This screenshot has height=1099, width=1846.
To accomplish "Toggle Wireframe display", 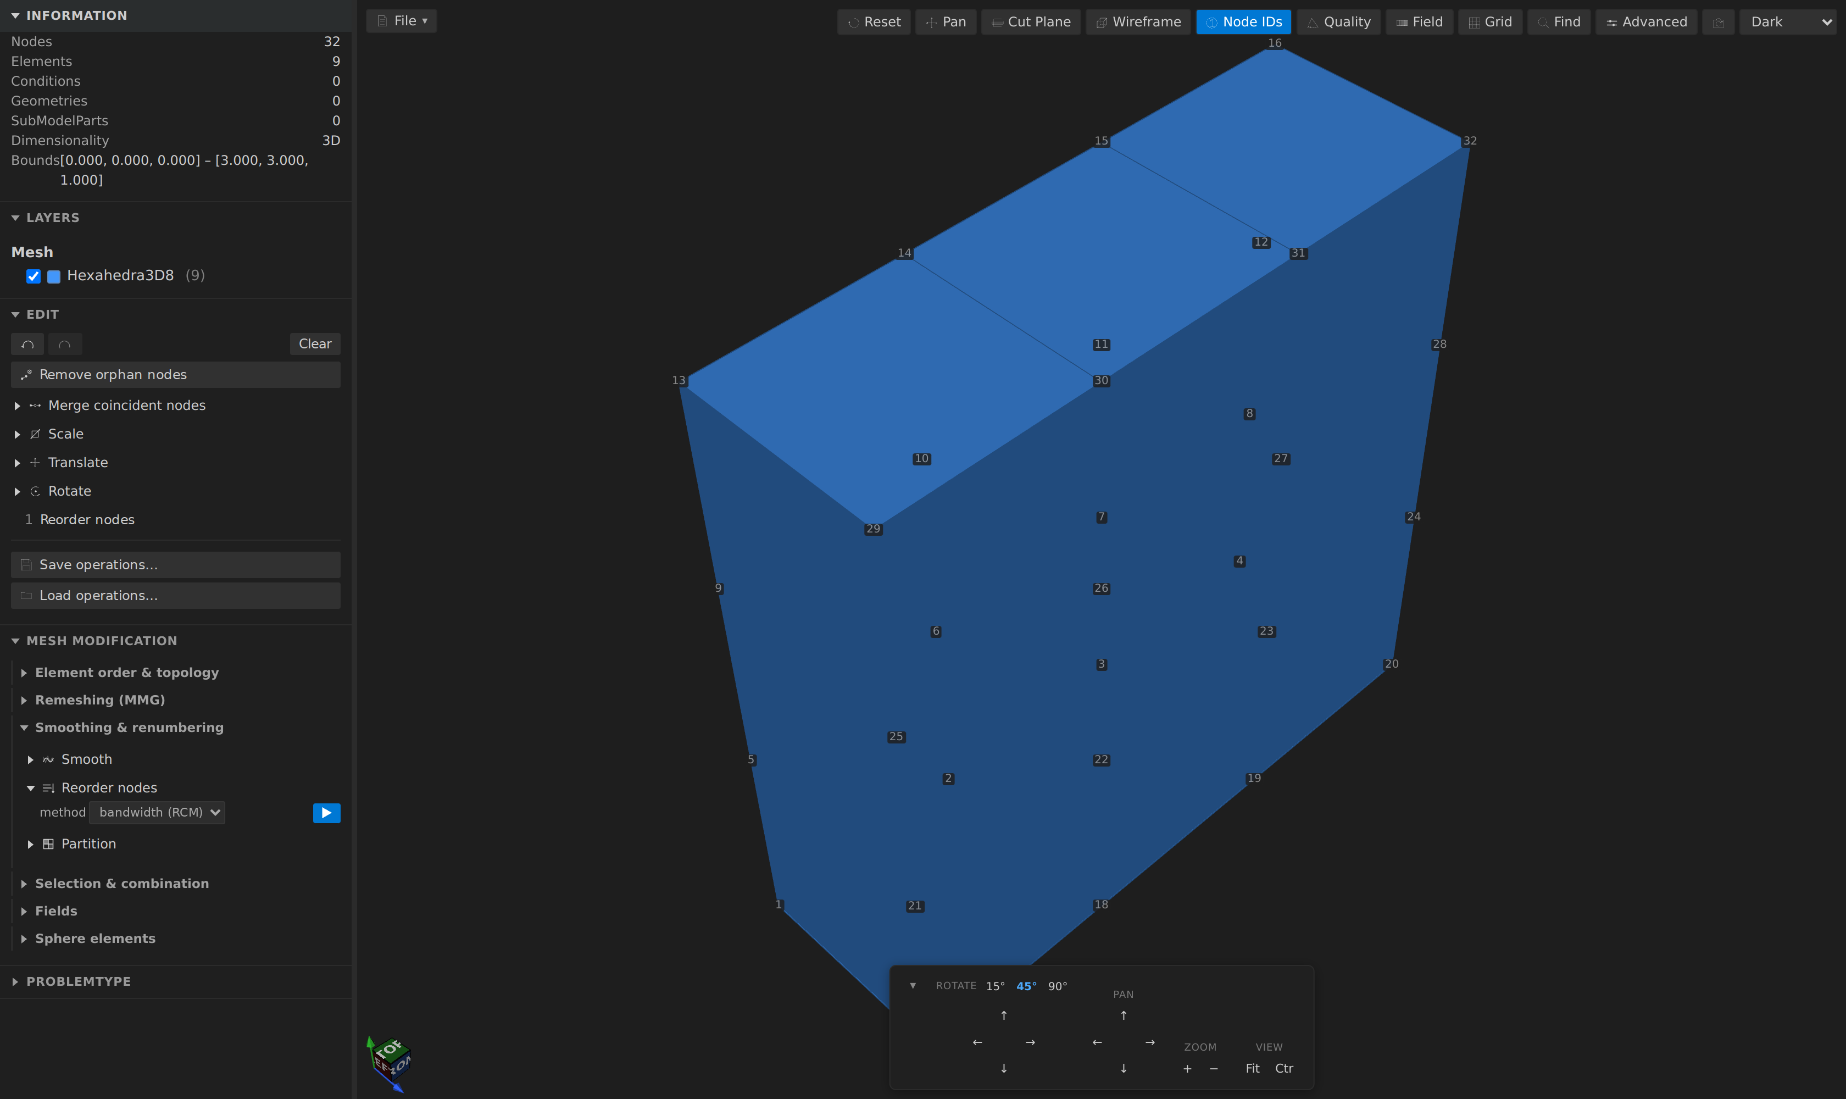I will [x=1138, y=22].
